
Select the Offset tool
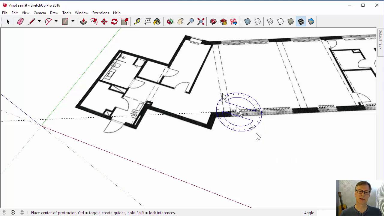click(x=94, y=22)
